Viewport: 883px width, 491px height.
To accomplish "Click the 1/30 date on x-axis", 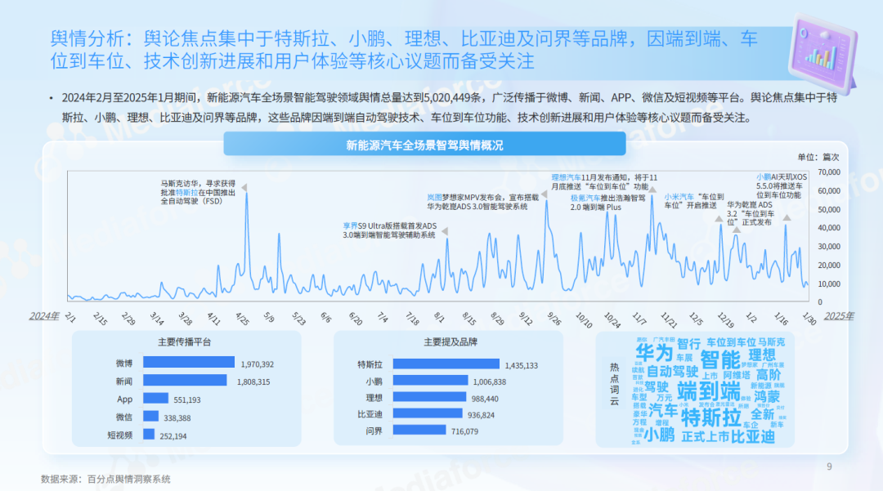I will pos(809,319).
